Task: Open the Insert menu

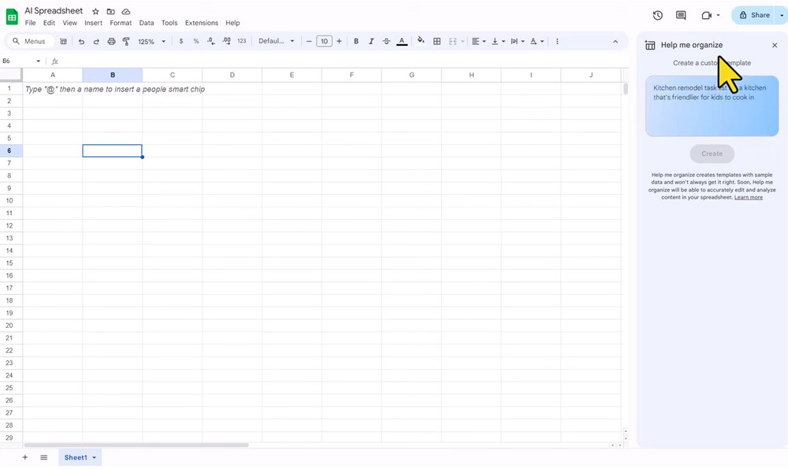Action: 93,23
